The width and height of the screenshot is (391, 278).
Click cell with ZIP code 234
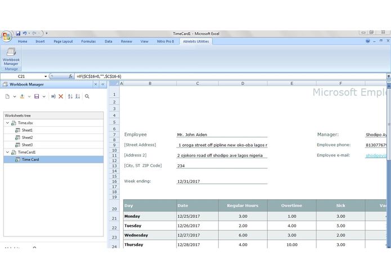click(222, 165)
